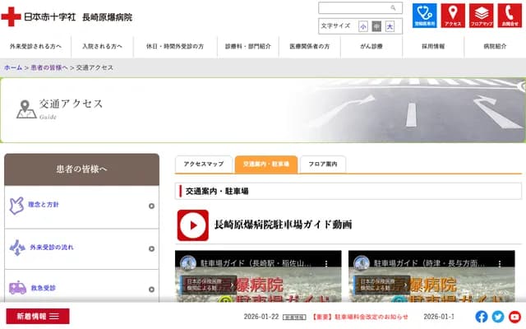The image size is (526, 329).
Task: Set font size to 中 (medium)
Action: pyautogui.click(x=376, y=26)
